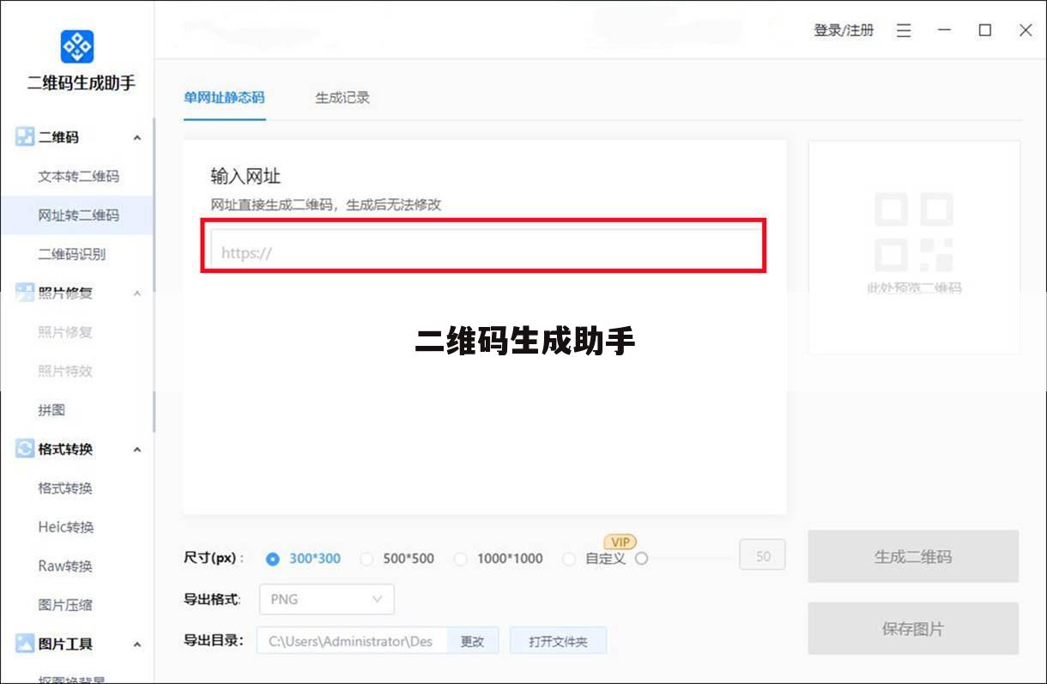
Task: Click the custom size value box showing 50
Action: pyautogui.click(x=763, y=556)
